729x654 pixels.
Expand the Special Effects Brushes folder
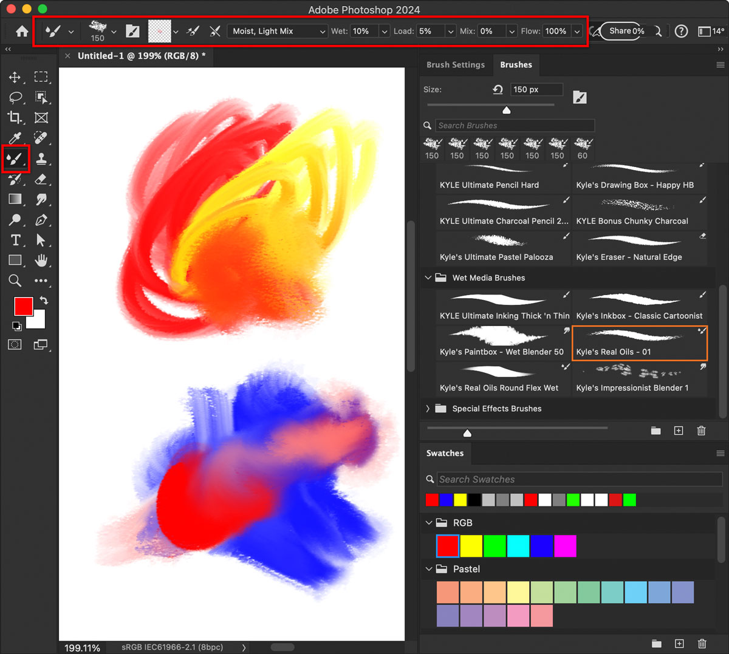click(428, 409)
